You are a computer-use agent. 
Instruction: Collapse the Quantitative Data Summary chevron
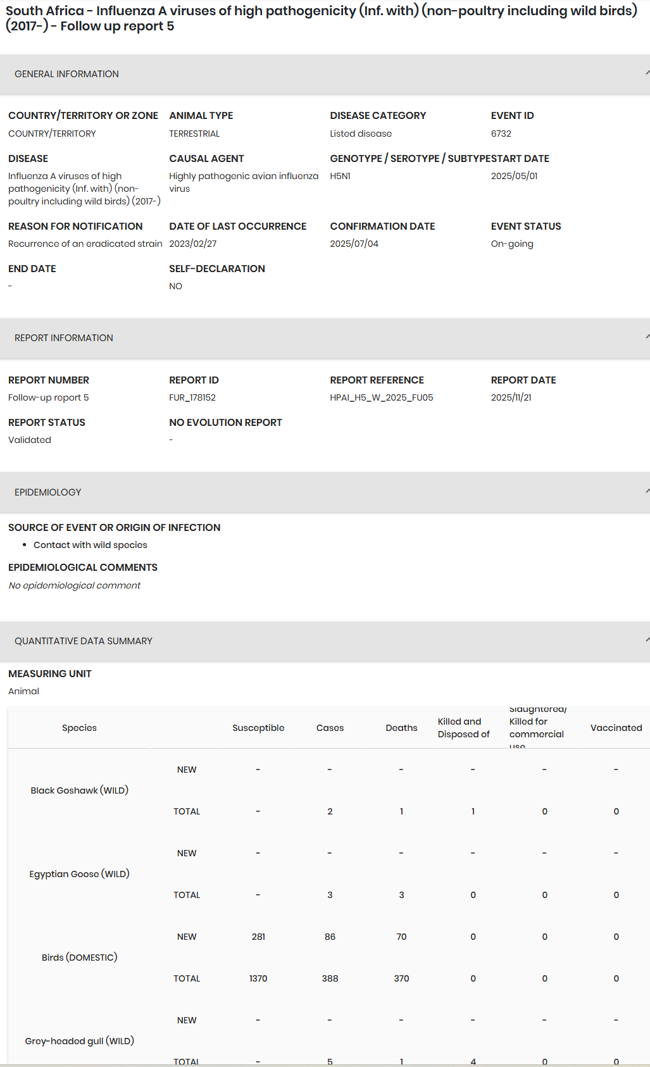[647, 640]
